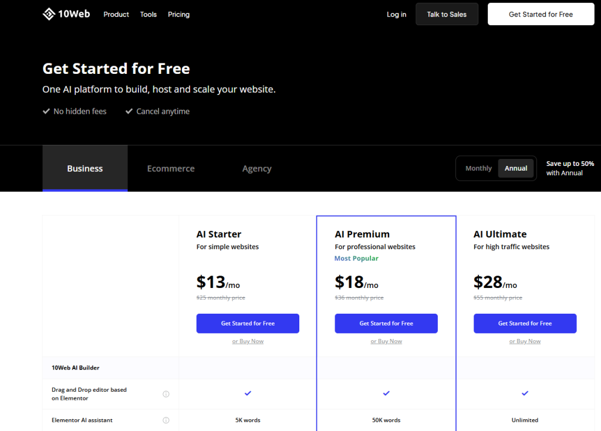Click 'For simple websites' subtitle
Image resolution: width=601 pixels, height=431 pixels.
(228, 247)
